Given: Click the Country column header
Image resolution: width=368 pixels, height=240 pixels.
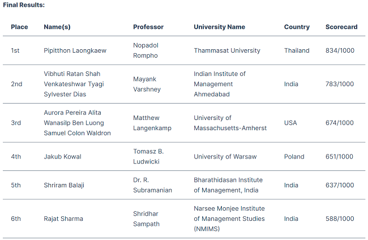Looking at the screenshot, I should click(297, 27).
